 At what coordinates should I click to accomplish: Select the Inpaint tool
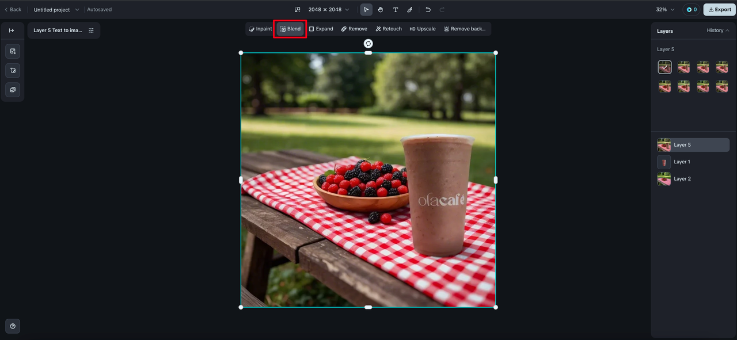(x=261, y=29)
